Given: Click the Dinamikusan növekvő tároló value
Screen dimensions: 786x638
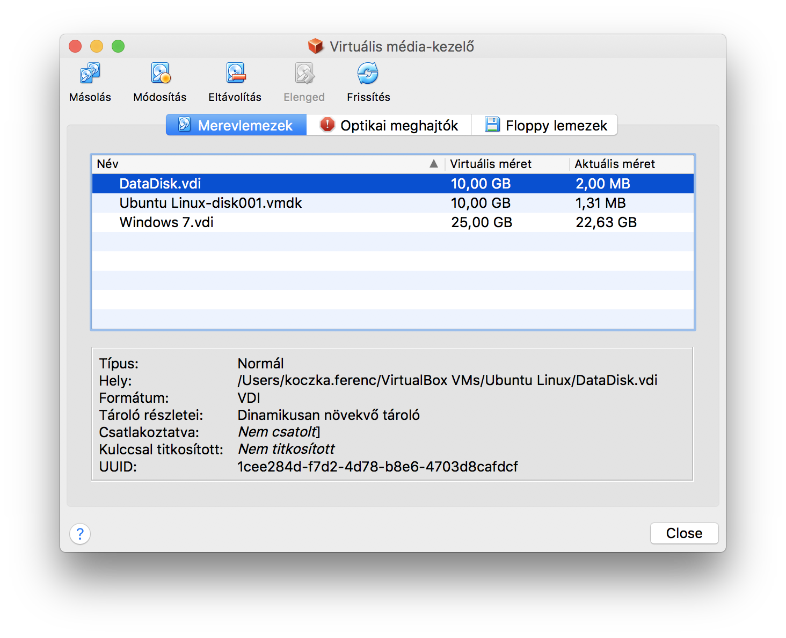Looking at the screenshot, I should (x=329, y=415).
